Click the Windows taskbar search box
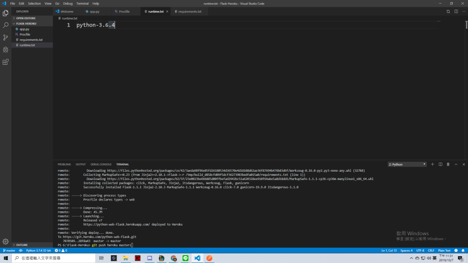The width and height of the screenshot is (468, 263). click(x=53, y=258)
